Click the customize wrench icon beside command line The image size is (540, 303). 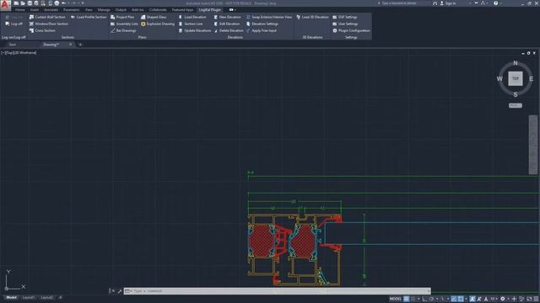pos(120,291)
